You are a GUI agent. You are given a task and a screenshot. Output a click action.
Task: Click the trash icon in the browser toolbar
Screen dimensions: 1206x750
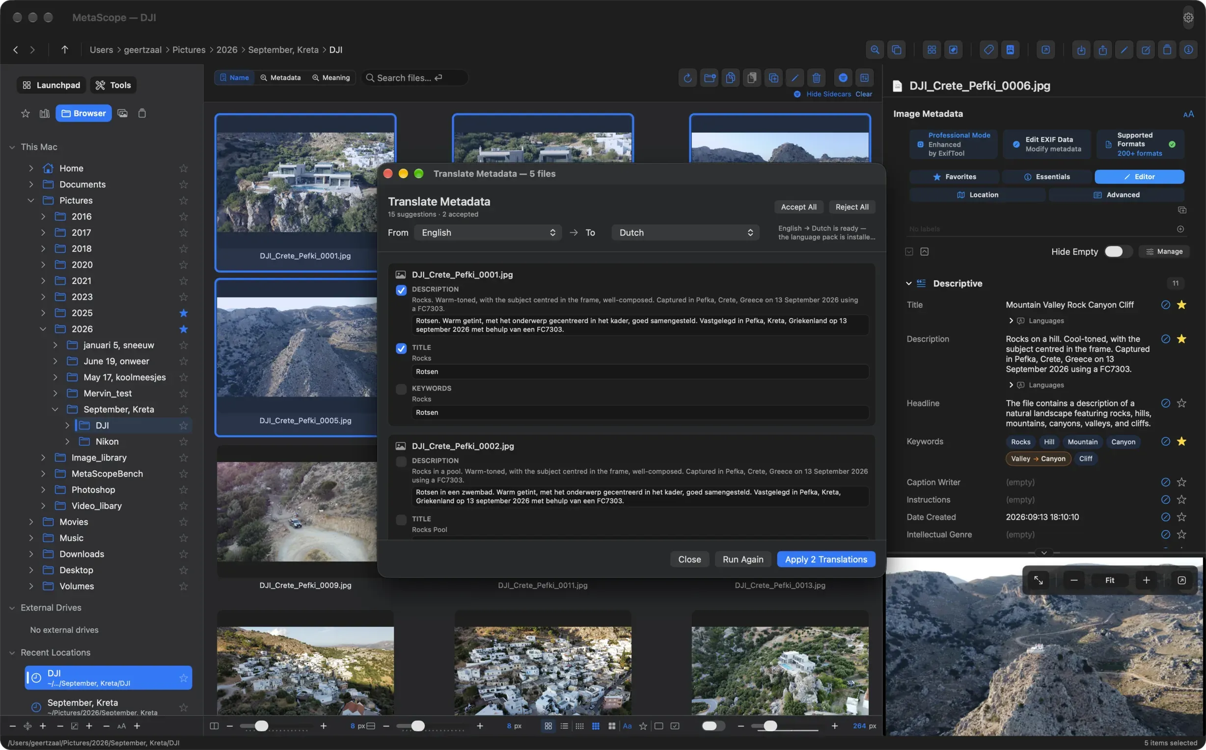point(816,78)
